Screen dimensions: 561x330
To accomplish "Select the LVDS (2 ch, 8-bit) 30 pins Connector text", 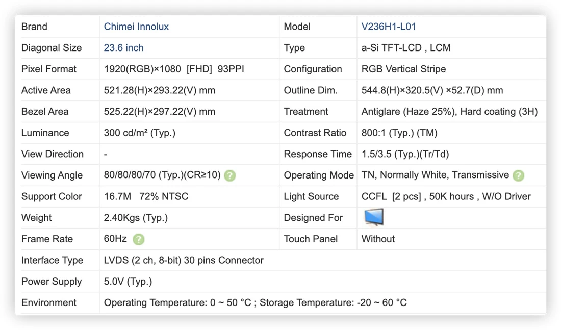I will (184, 260).
